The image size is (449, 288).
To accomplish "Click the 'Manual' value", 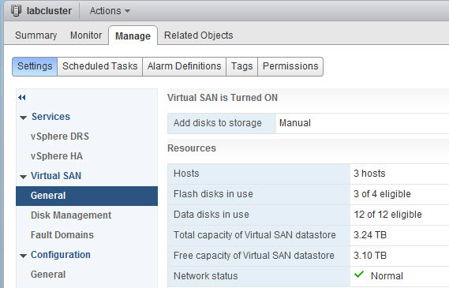I will (x=295, y=123).
